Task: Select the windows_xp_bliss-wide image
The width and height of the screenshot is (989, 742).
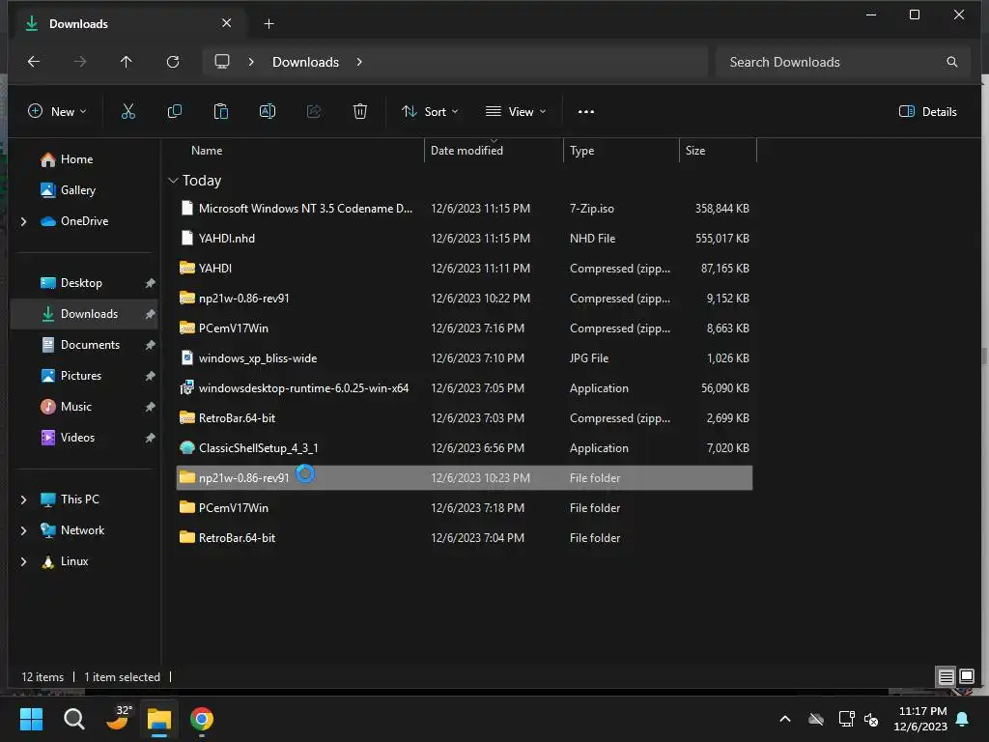Action: pos(465,358)
